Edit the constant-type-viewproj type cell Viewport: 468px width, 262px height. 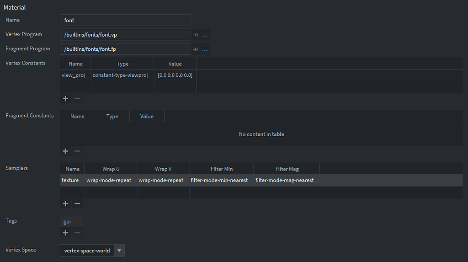pyautogui.click(x=120, y=75)
